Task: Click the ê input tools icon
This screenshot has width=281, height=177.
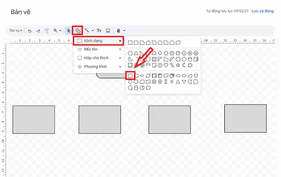Action: tap(118, 31)
